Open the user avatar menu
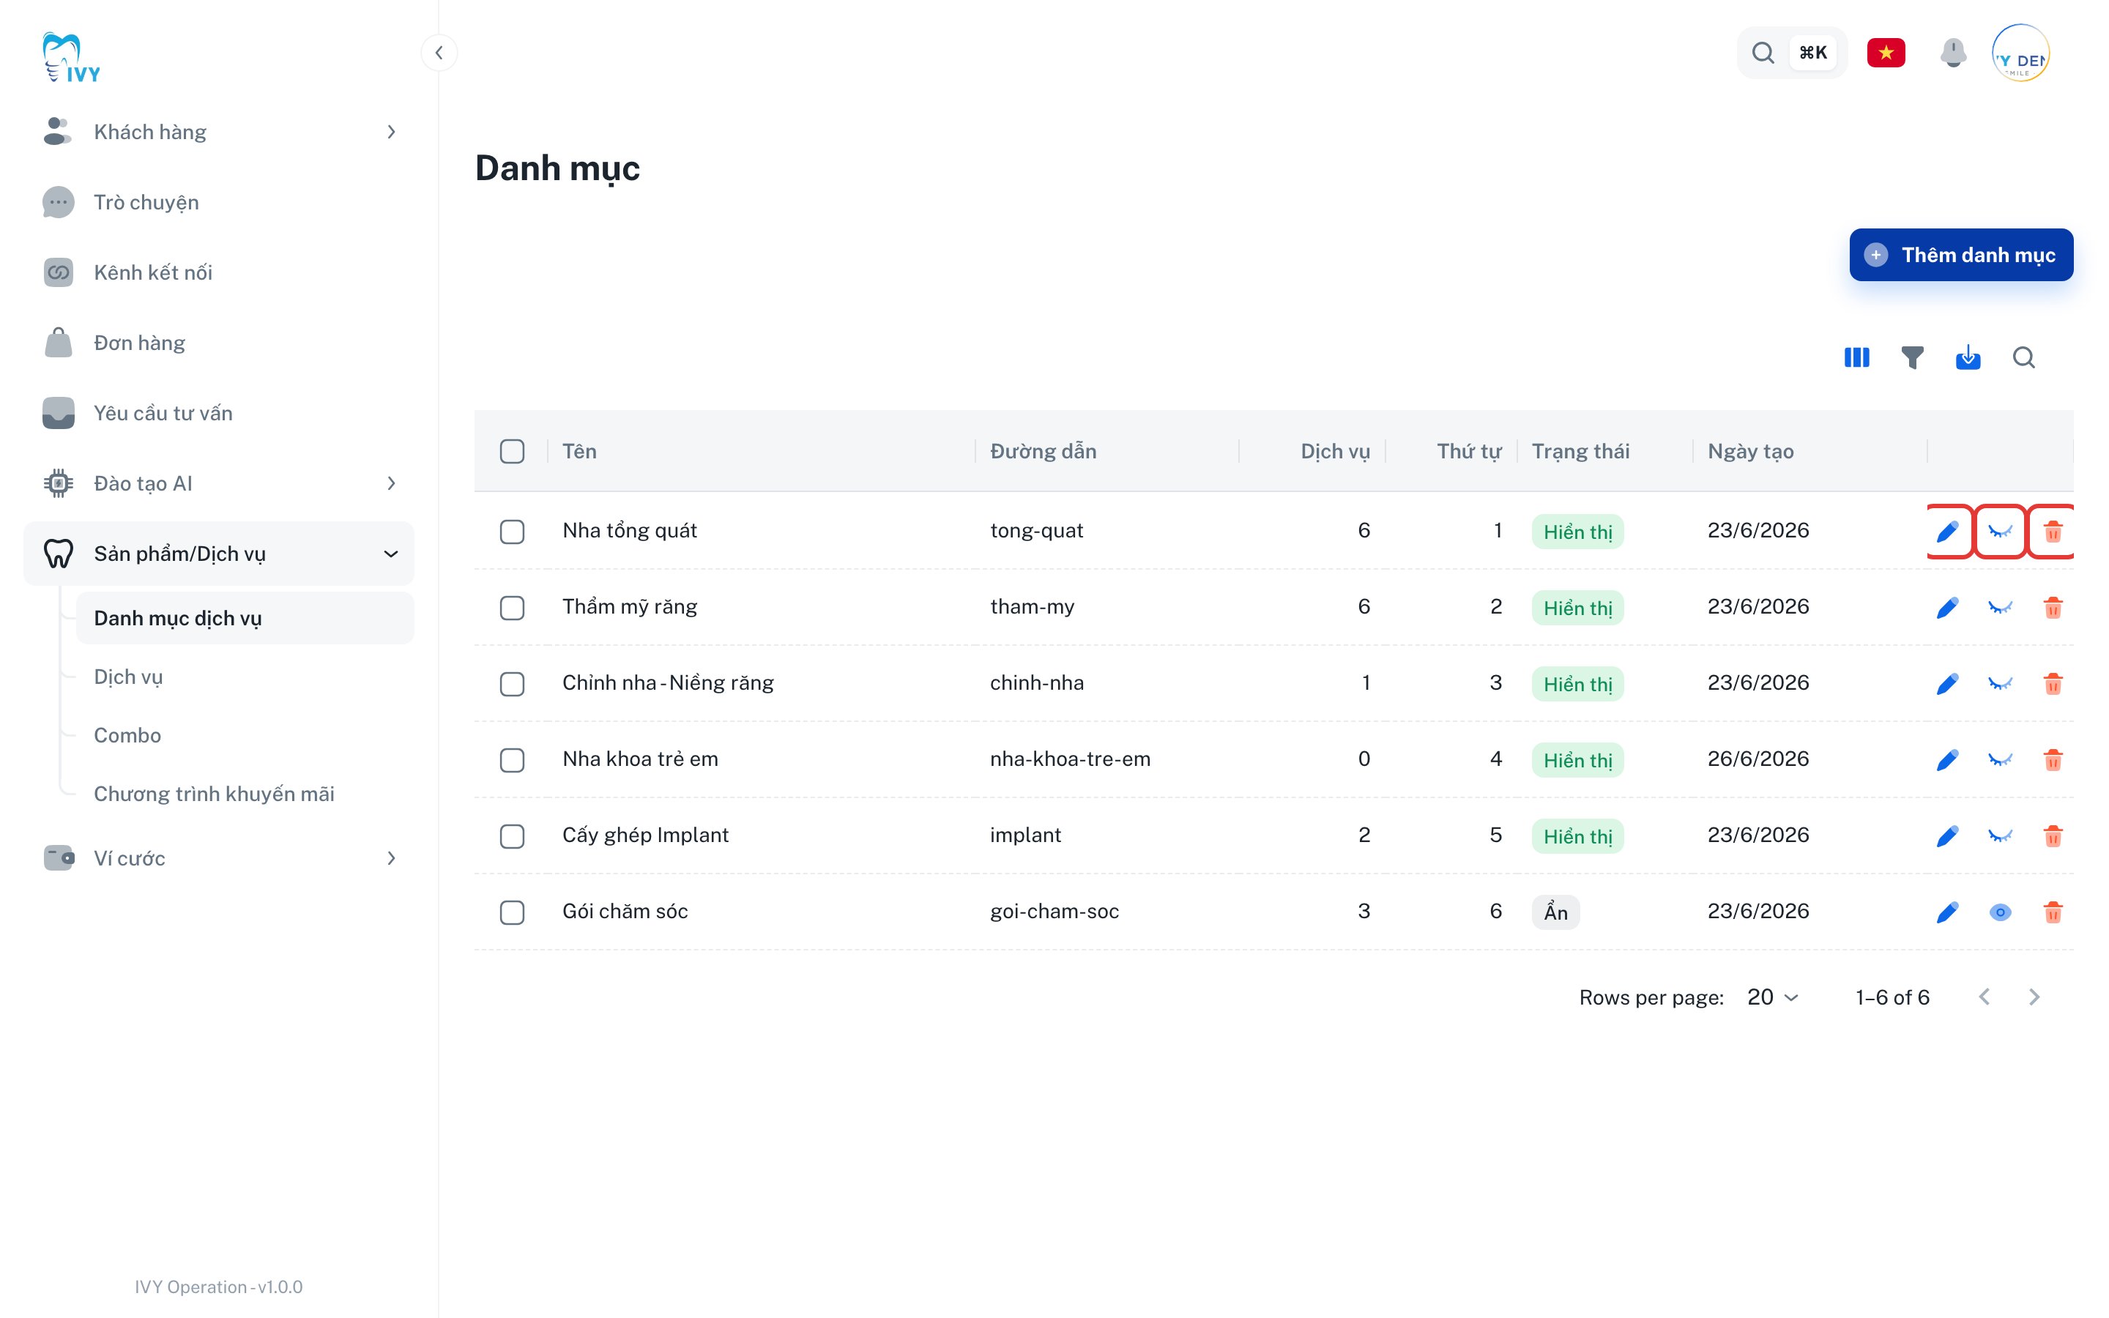 point(2020,52)
